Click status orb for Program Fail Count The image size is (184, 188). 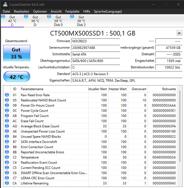click(7, 116)
